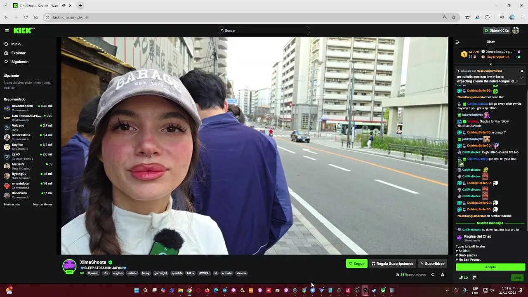
Task: Go to browser home page
Action: click(36, 17)
